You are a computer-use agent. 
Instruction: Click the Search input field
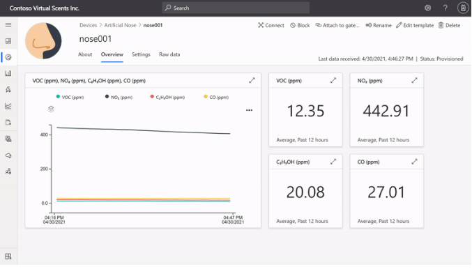pyautogui.click(x=236, y=8)
